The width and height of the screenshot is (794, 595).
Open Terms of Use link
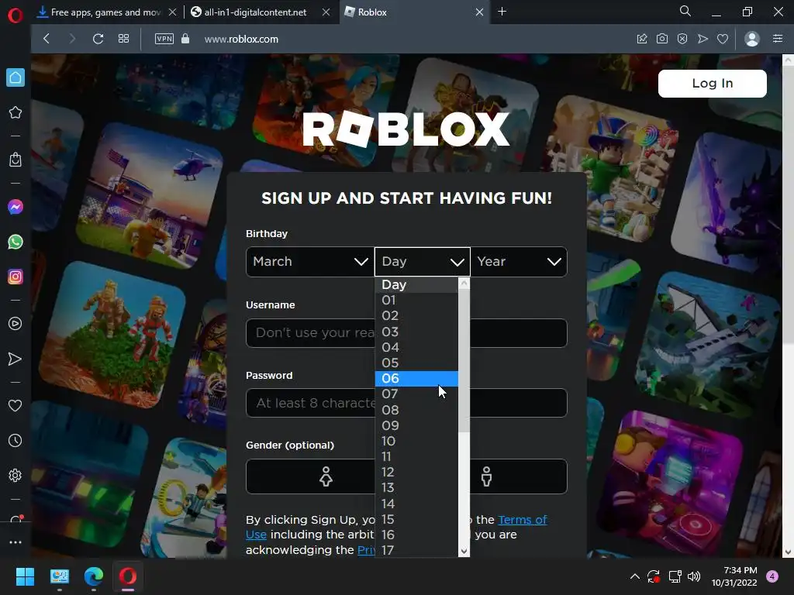click(x=522, y=520)
